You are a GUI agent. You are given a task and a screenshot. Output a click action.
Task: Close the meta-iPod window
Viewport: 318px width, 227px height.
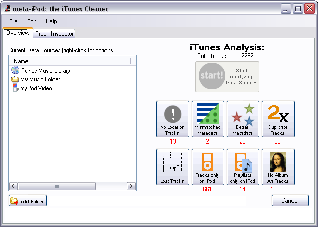[x=309, y=9]
